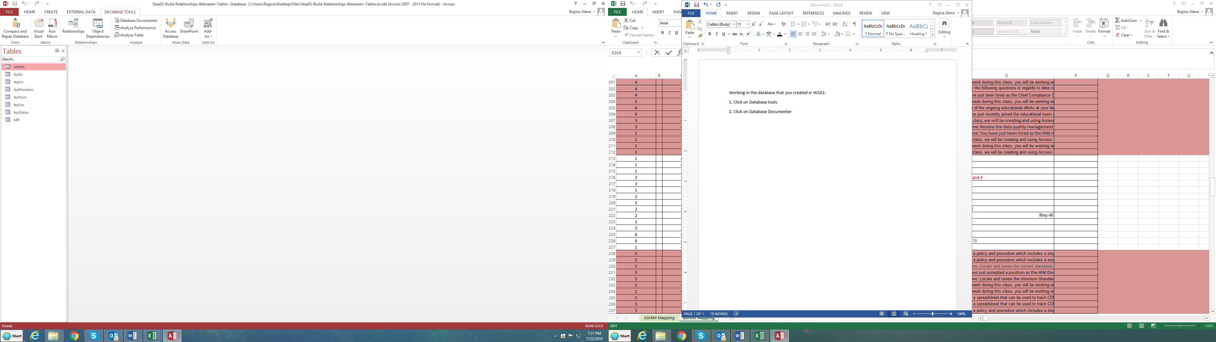
Task: Click the Run Macro icon
Action: (x=52, y=28)
